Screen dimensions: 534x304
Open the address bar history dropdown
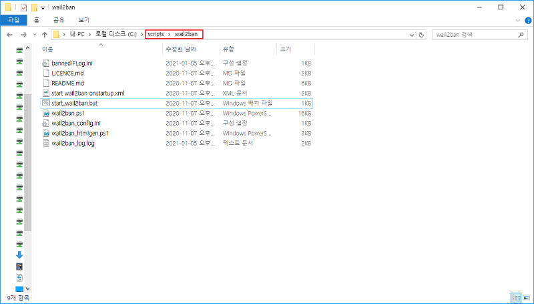[x=411, y=34]
